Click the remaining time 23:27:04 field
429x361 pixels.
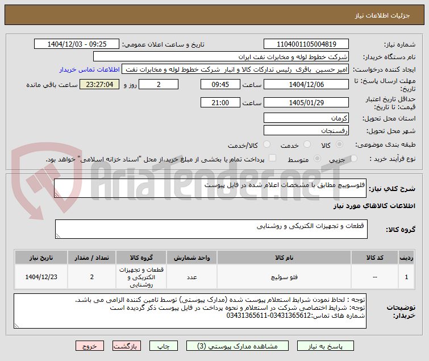[x=99, y=84]
